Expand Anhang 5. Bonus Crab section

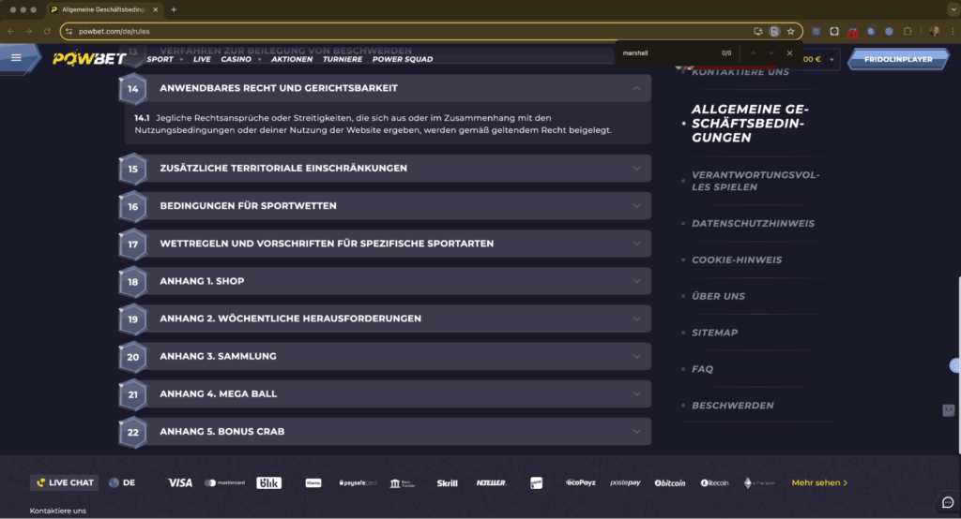pyautogui.click(x=636, y=432)
